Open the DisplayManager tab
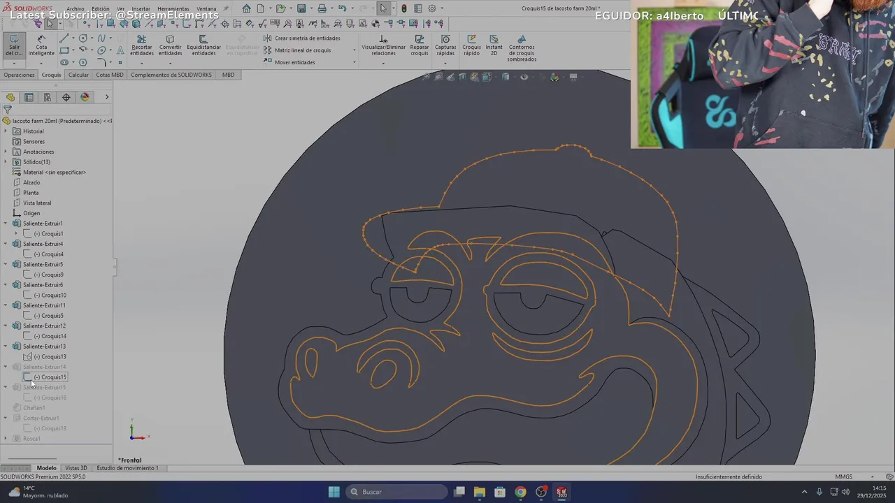 (85, 97)
